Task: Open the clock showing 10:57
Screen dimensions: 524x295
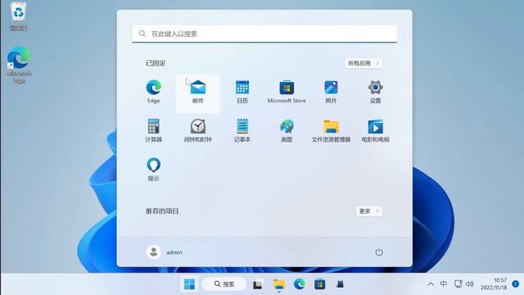Action: click(x=494, y=284)
